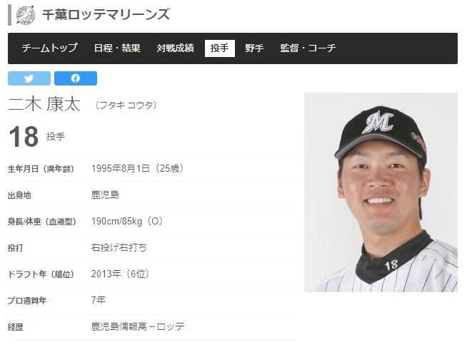
Task: Click the name reading フタキ コウタ
Action: click(126, 105)
